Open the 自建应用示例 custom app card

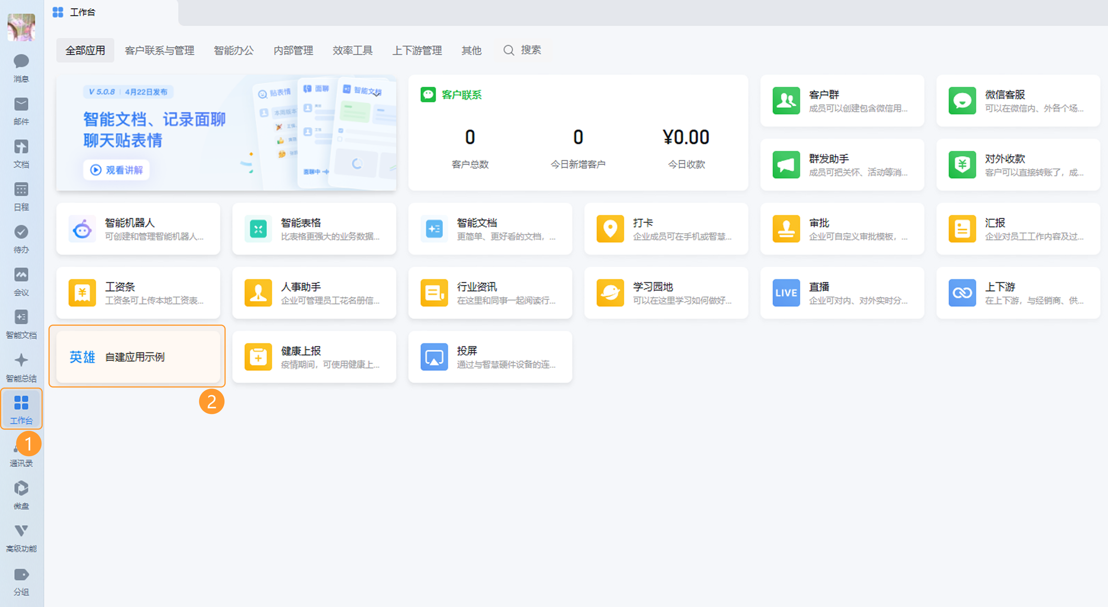[x=138, y=357]
